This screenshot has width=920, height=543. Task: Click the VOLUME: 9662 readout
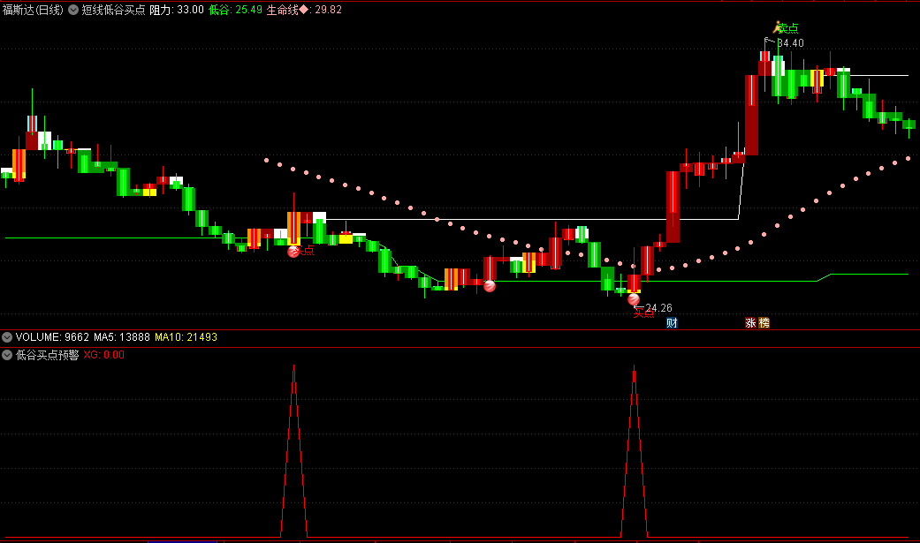click(x=52, y=337)
